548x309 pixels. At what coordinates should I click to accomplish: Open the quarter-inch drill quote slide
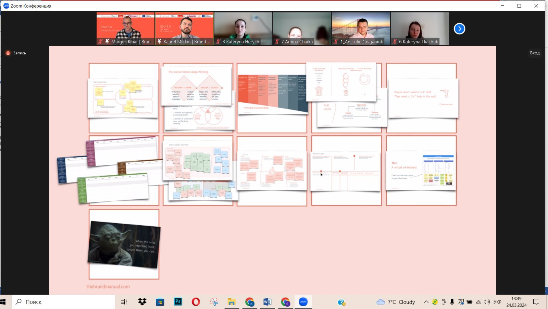click(x=423, y=98)
